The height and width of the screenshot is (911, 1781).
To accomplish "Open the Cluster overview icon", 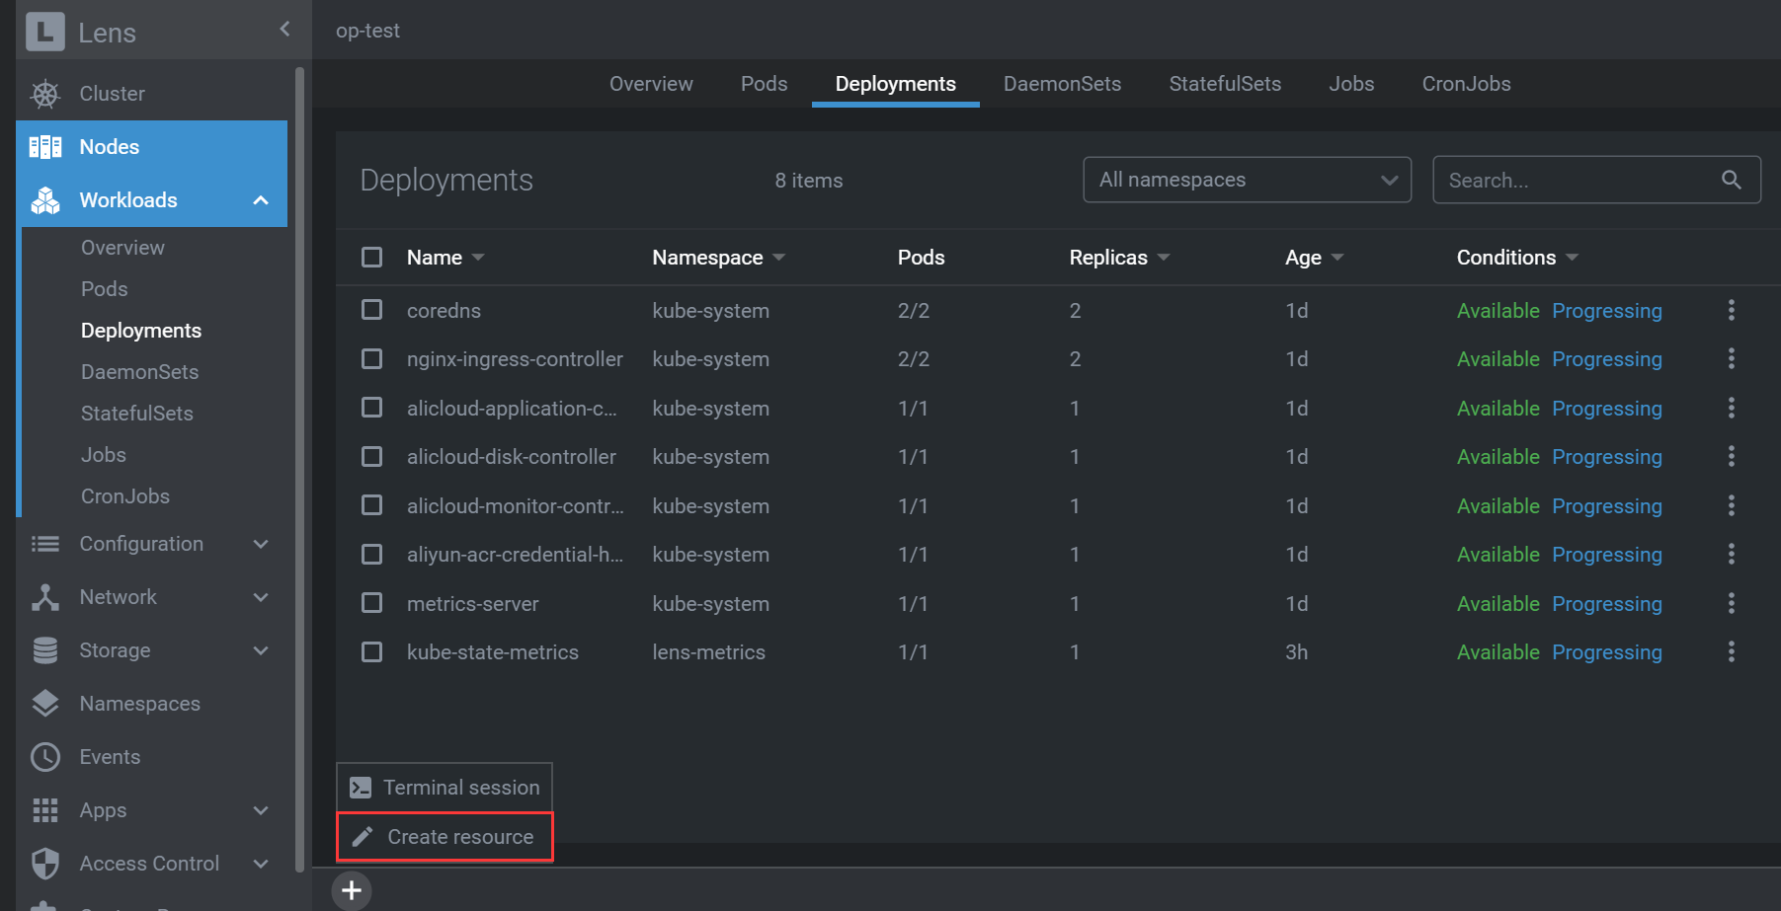I will click(43, 93).
